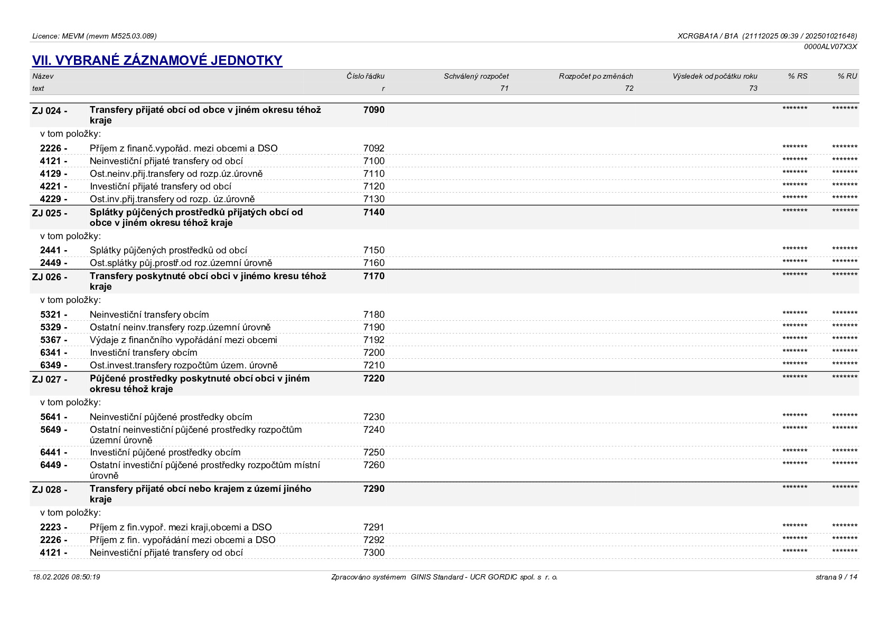Viewport: 889px width, 628px height.
Task: Click the Rozpočet po změnách column header
Action: 596,76
